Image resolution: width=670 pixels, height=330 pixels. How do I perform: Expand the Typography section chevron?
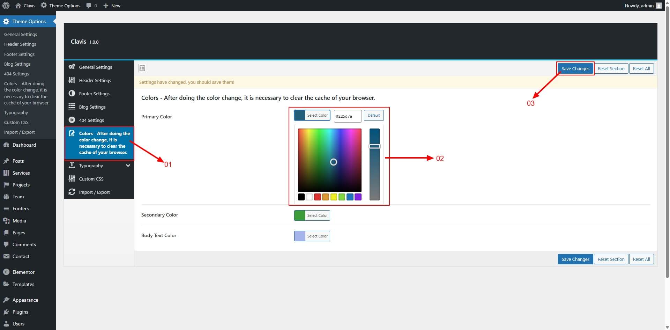coord(128,166)
